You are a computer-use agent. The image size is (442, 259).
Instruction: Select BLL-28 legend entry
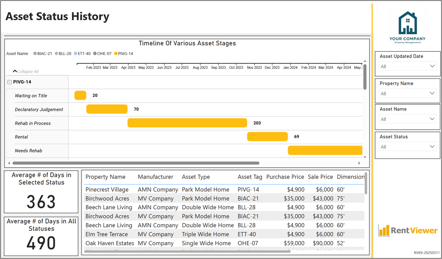coord(63,53)
